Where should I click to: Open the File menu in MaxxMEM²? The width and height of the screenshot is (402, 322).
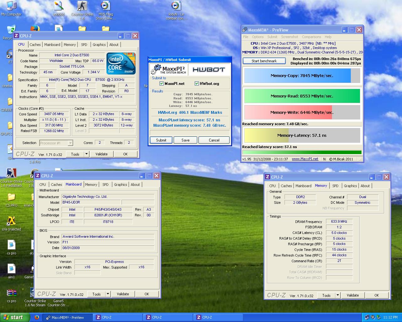pyautogui.click(x=246, y=37)
